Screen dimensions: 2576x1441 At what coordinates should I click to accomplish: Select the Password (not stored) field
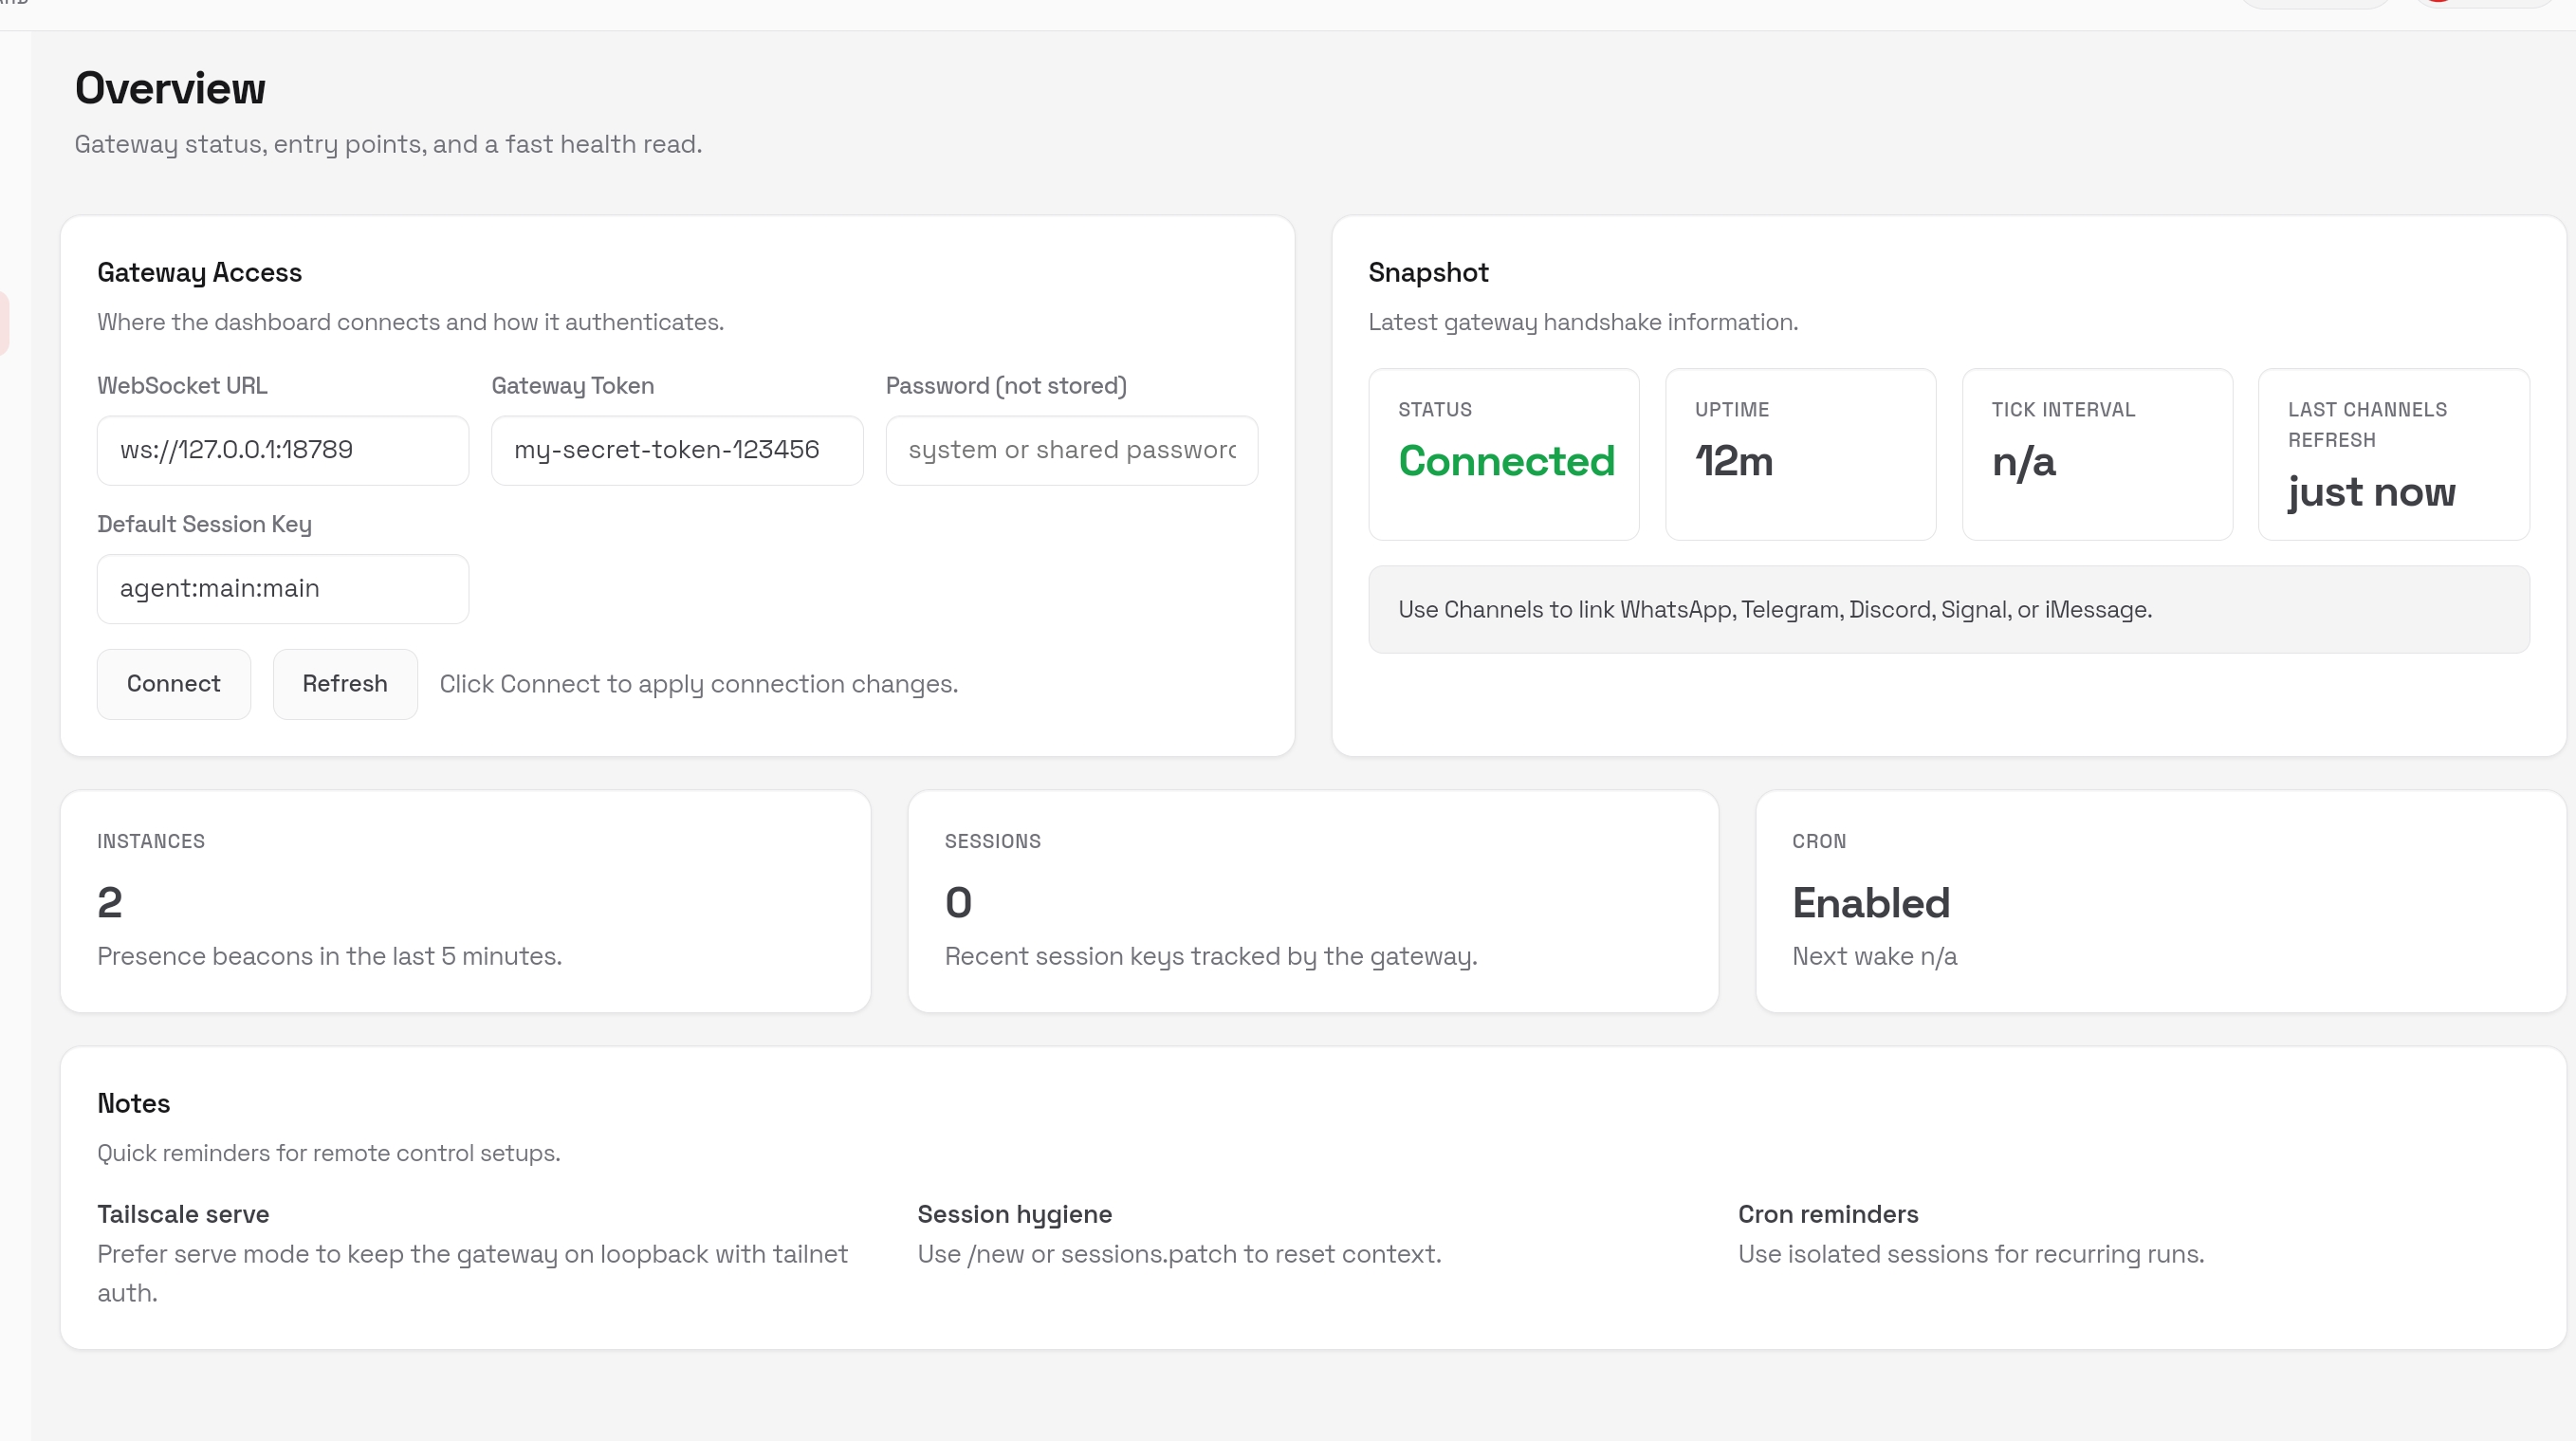(x=1070, y=450)
